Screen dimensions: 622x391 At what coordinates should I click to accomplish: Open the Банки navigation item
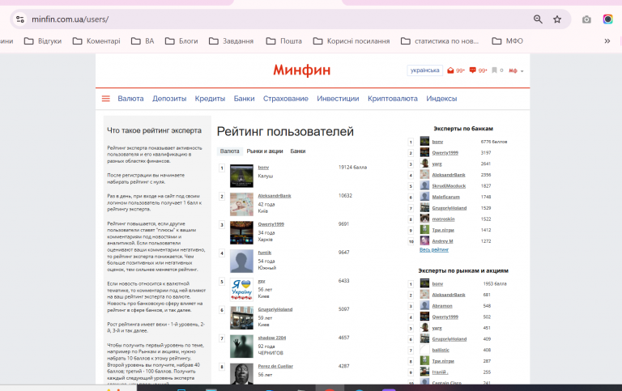[244, 98]
